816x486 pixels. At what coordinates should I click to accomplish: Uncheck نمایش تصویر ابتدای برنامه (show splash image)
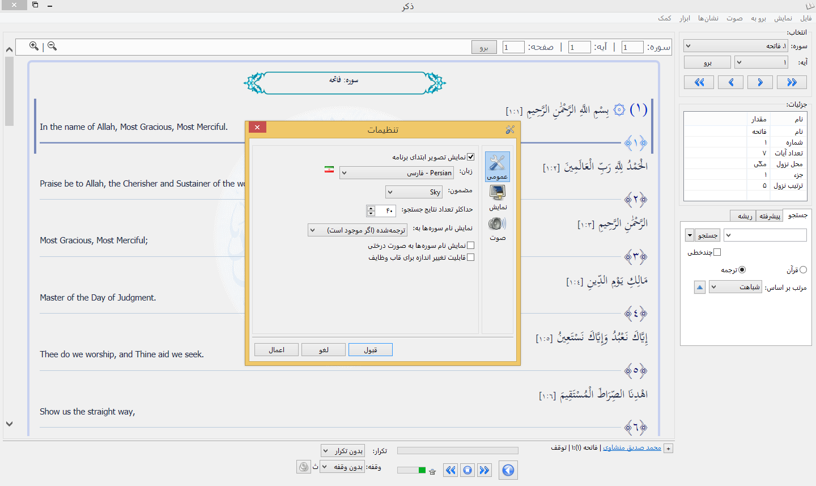pos(471,157)
